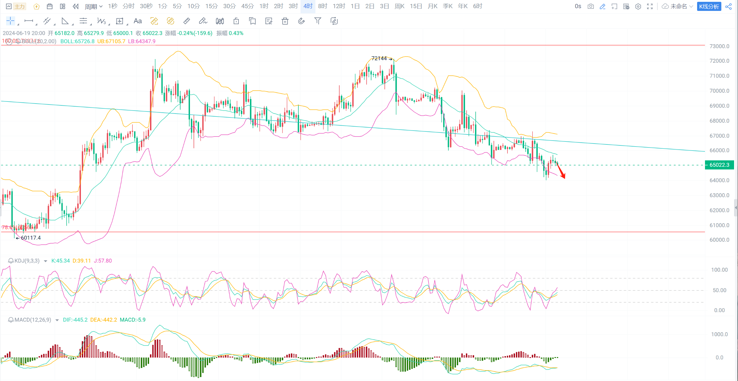Screen dimensions: 738x381
Task: Click the refresh edit icon in toolbar
Action: [x=334, y=21]
